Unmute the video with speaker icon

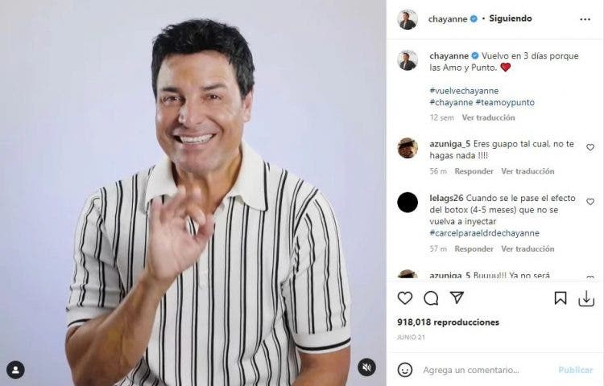coord(366,368)
